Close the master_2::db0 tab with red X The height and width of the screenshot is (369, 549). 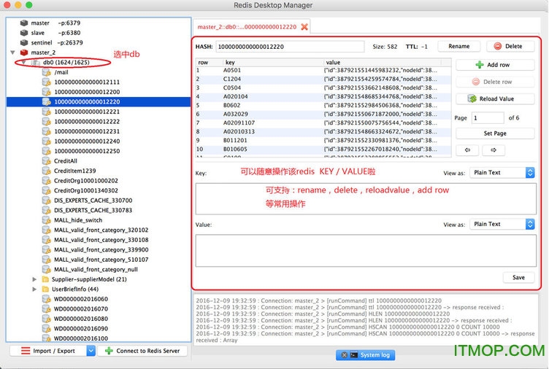pos(304,27)
